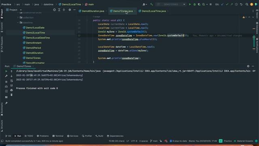The image size is (259, 146).
Task: Expand all icon in Project panel
Action: pos(59,10)
